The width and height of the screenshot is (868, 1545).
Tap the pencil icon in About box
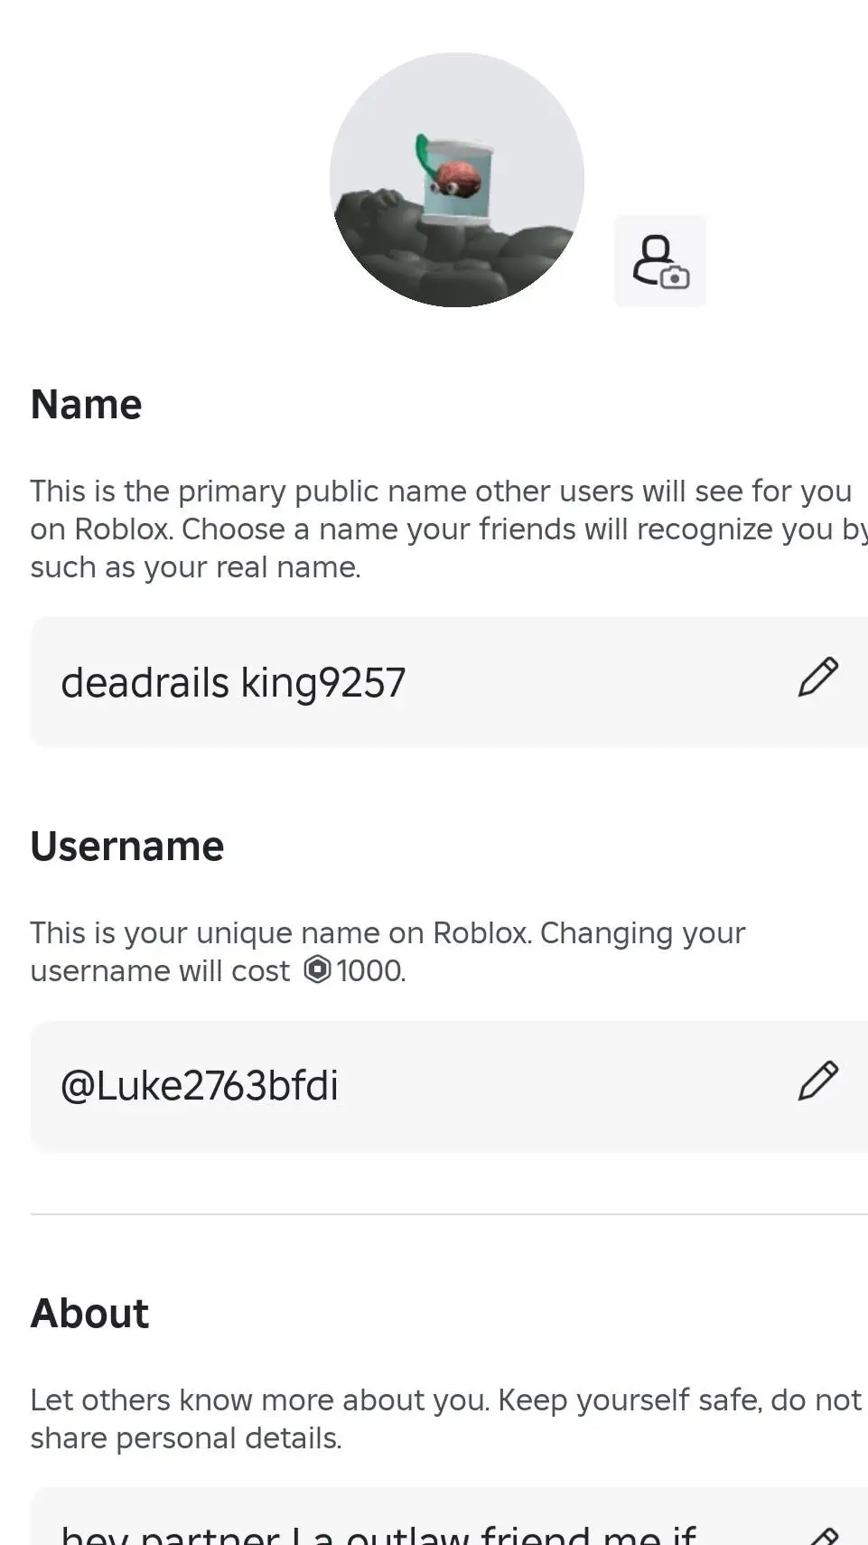tap(824, 1535)
